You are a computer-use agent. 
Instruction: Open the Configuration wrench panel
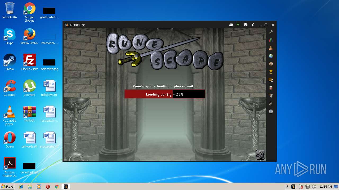[271, 32]
